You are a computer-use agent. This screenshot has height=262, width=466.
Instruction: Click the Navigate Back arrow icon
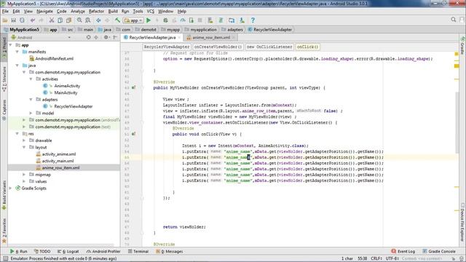click(98, 20)
